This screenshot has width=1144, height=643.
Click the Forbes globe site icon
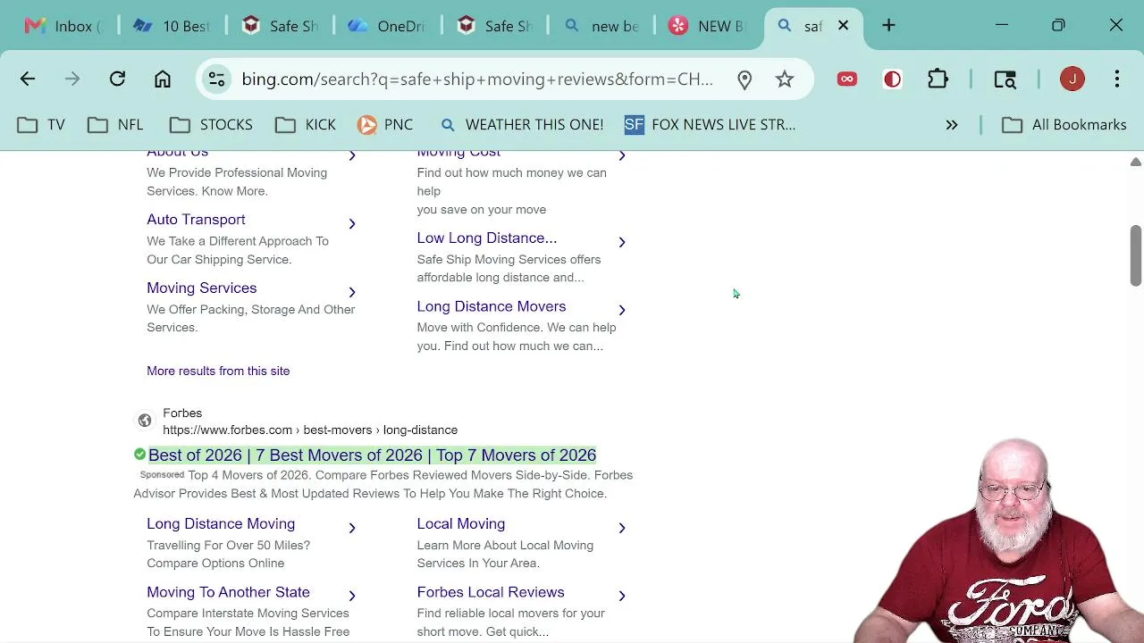pos(145,421)
